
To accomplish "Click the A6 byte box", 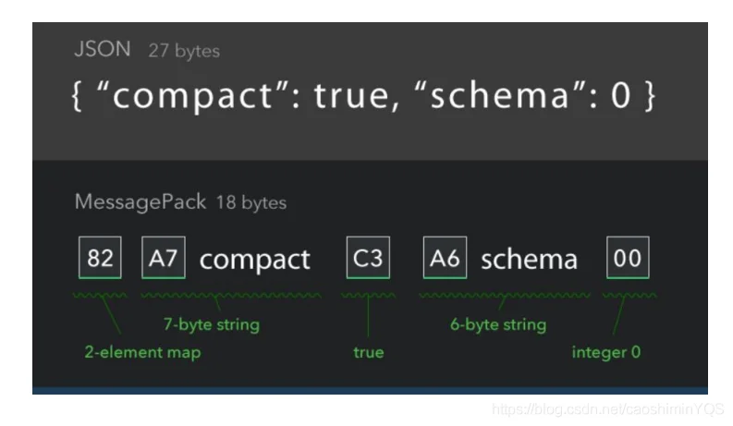I will tap(445, 258).
